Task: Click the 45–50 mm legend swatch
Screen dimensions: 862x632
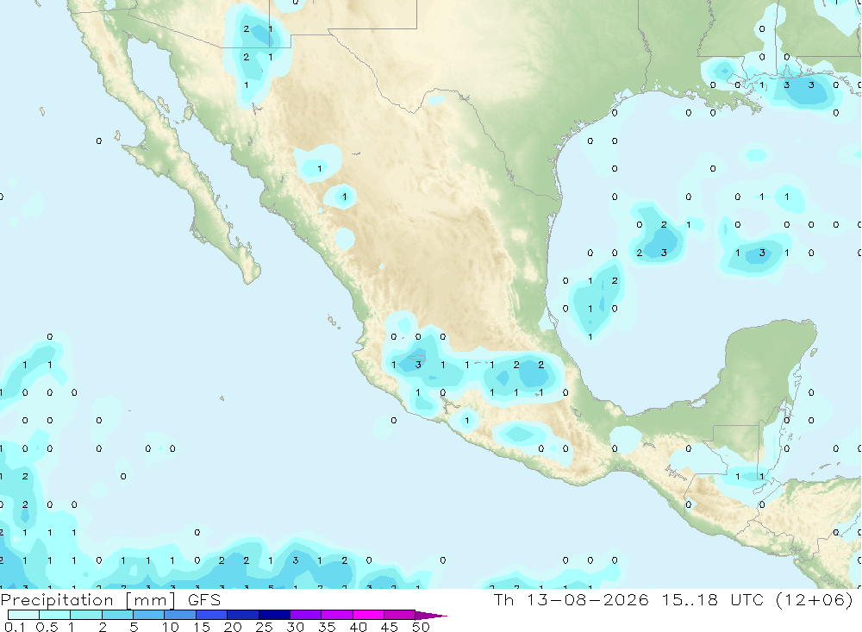Action: click(399, 615)
